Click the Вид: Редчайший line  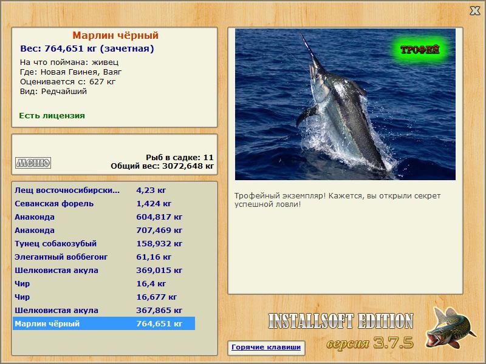[53, 92]
